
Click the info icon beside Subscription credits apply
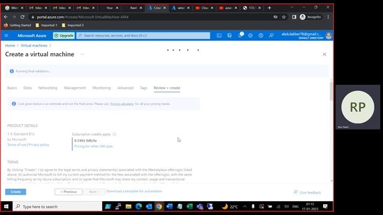[114, 134]
